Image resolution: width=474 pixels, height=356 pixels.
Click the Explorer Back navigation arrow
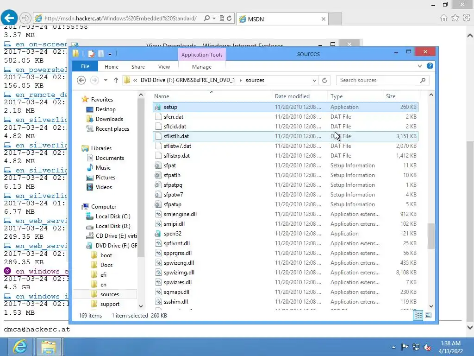tap(81, 80)
